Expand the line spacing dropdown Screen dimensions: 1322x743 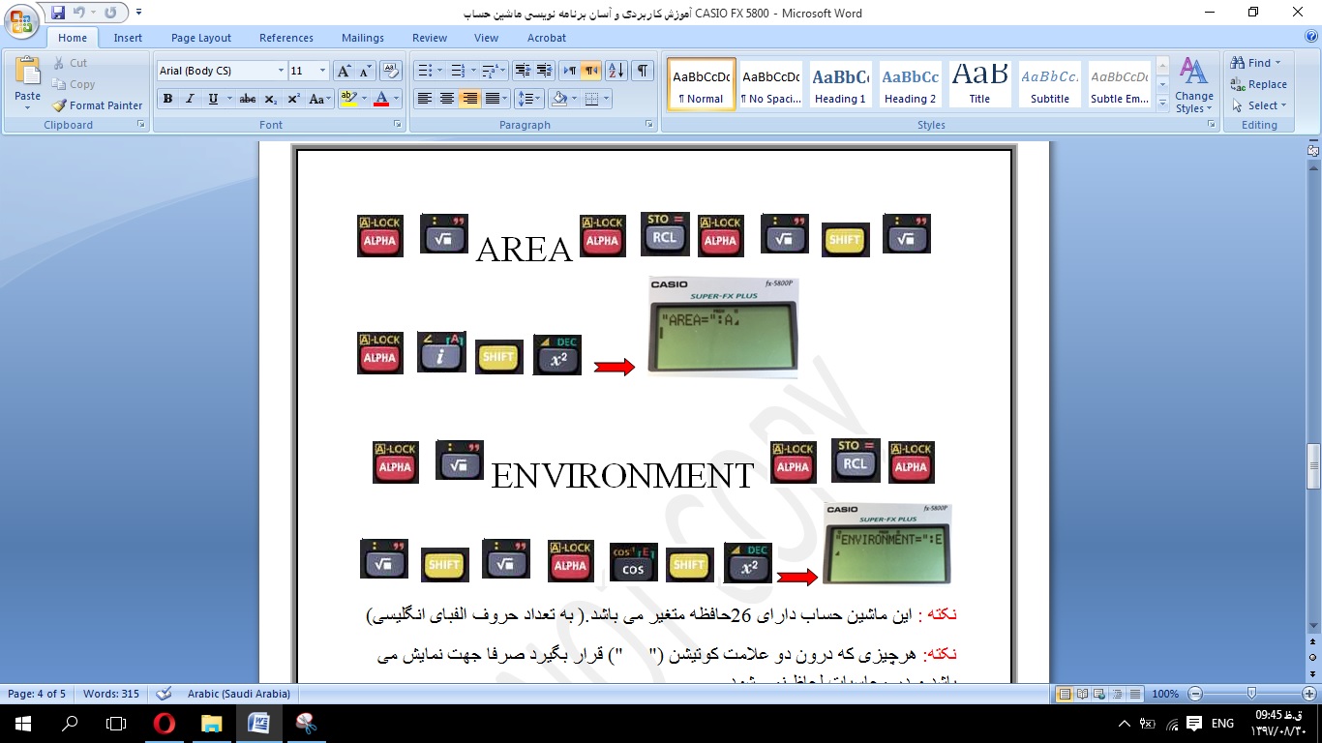(x=538, y=99)
